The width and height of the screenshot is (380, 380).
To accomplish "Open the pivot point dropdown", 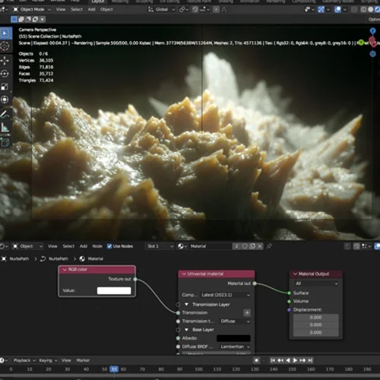I will click(x=184, y=10).
